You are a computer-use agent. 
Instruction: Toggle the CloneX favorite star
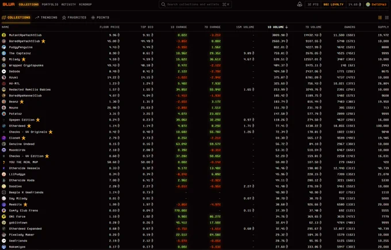[24, 138]
